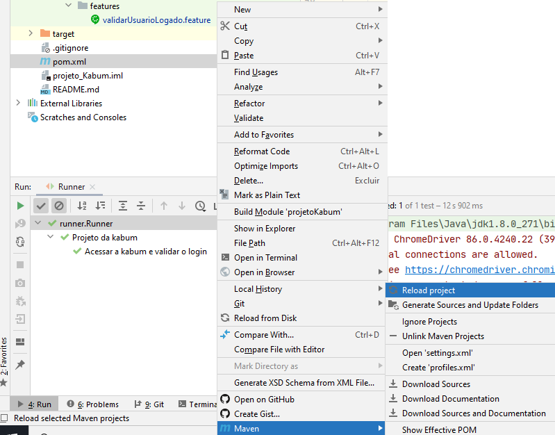Viewport: 555px width, 435px height.
Task: Open the Terminal tool window
Action: (198, 404)
